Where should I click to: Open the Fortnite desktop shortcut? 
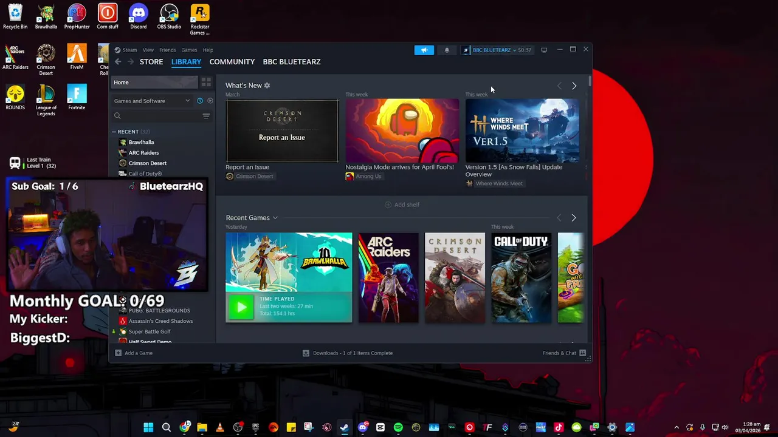tap(77, 98)
